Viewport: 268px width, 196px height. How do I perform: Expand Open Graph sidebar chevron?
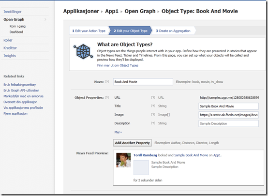[x=45, y=19]
